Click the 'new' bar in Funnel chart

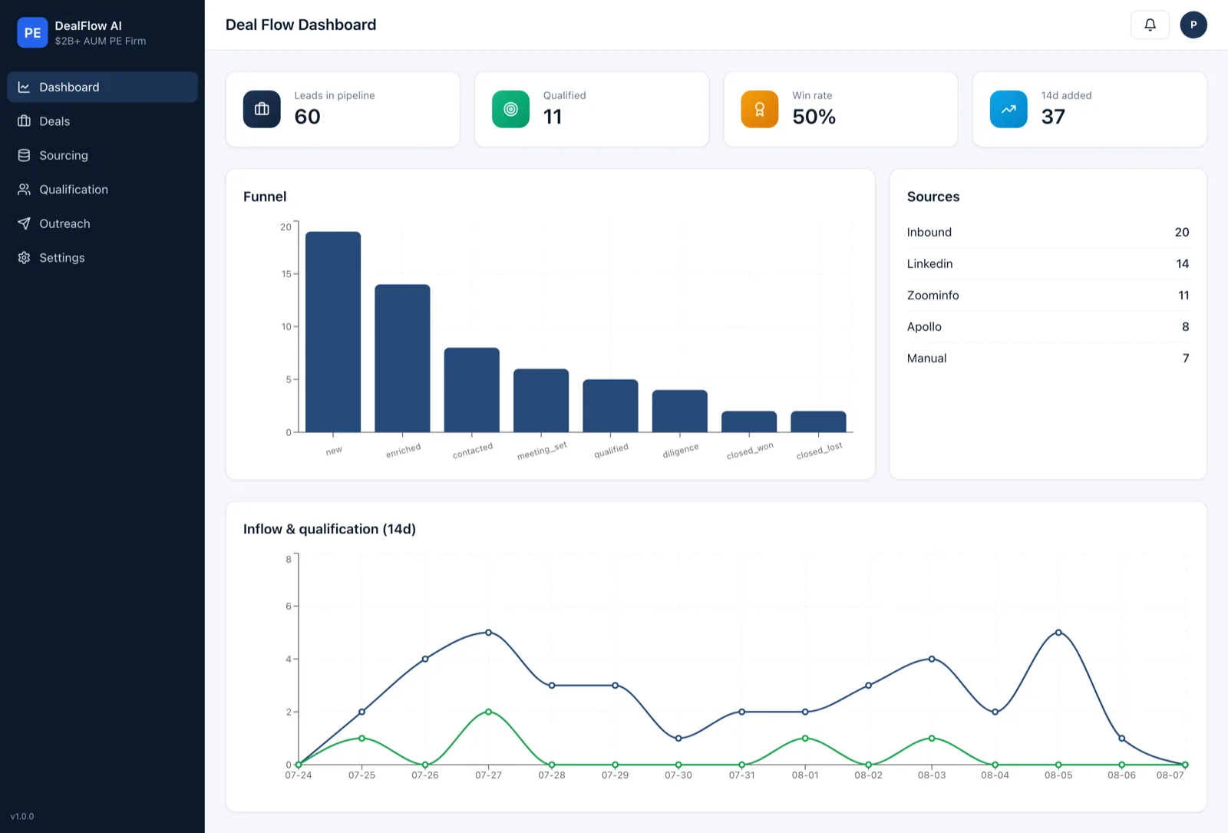point(333,332)
